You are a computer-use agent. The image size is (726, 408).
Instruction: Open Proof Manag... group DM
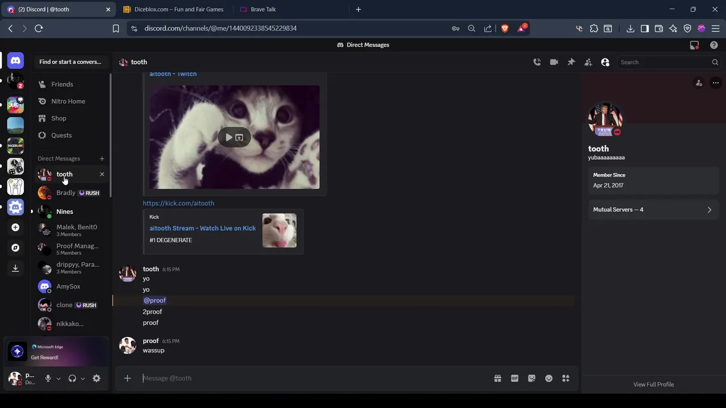[x=71, y=249]
